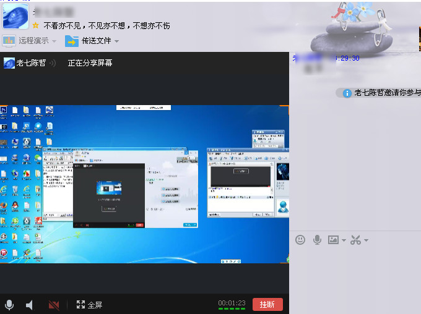The image size is (421, 314).
Task: Toggle the speaker sound icon
Action: pyautogui.click(x=29, y=305)
